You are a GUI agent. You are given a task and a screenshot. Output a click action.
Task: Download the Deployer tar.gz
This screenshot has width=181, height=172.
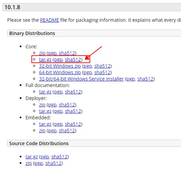(45, 111)
